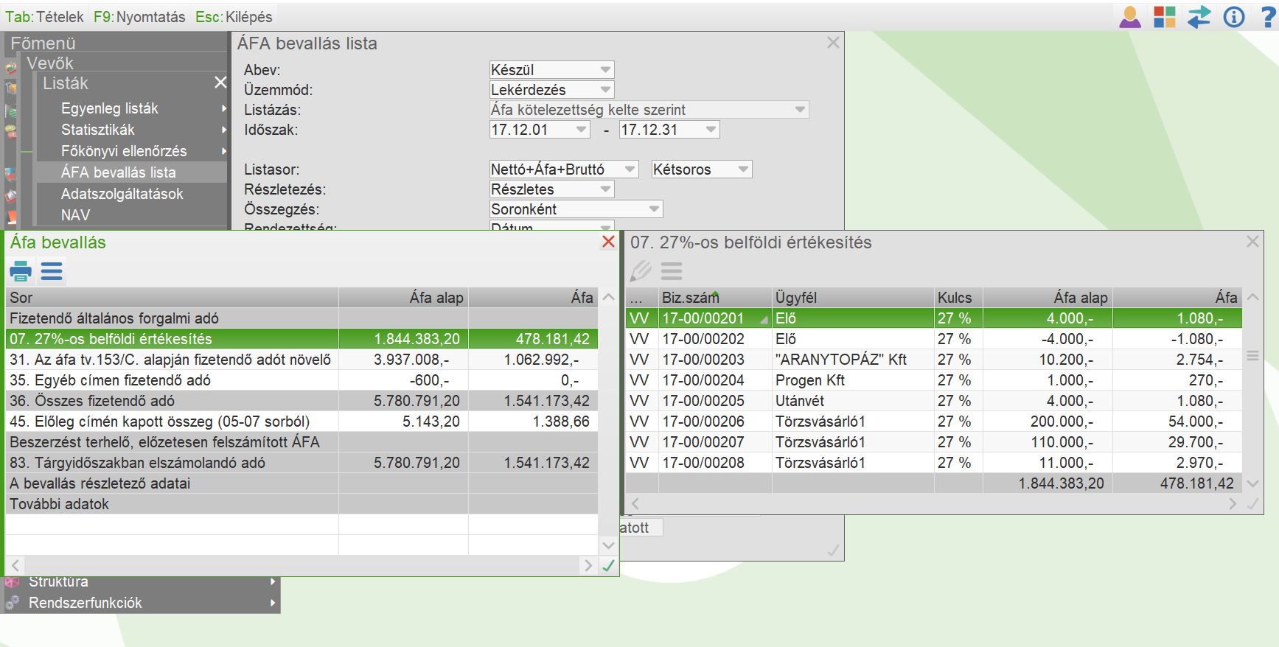Close the Áfa bevallás panel with red X

[x=608, y=242]
